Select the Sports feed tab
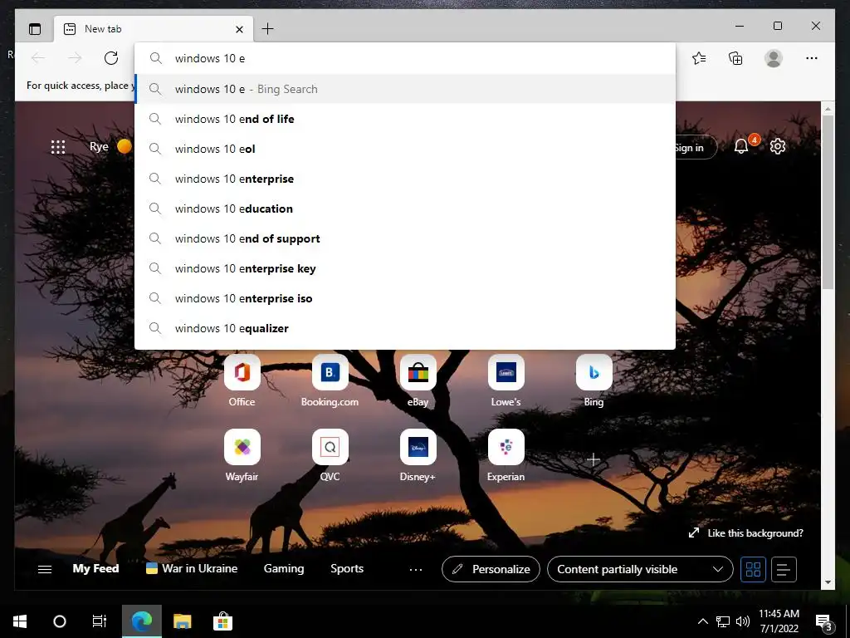This screenshot has height=638, width=850. coord(347,568)
